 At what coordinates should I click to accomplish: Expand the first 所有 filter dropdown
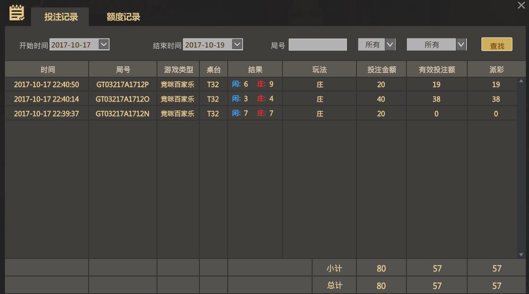[x=389, y=45]
